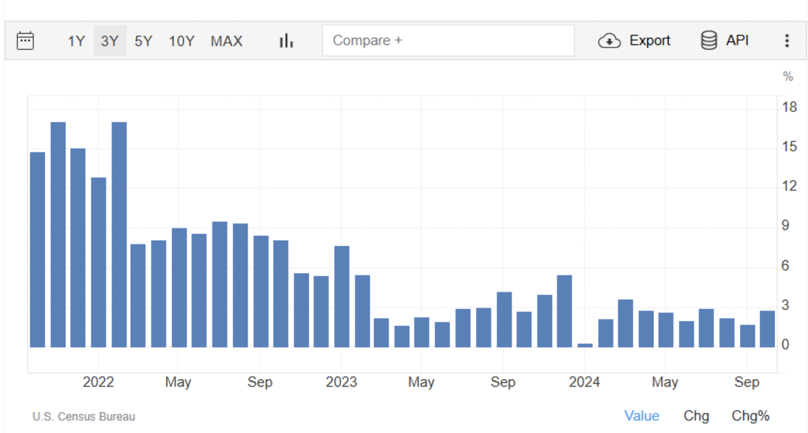Focus the Compare + input field
This screenshot has height=433, width=808.
click(448, 40)
